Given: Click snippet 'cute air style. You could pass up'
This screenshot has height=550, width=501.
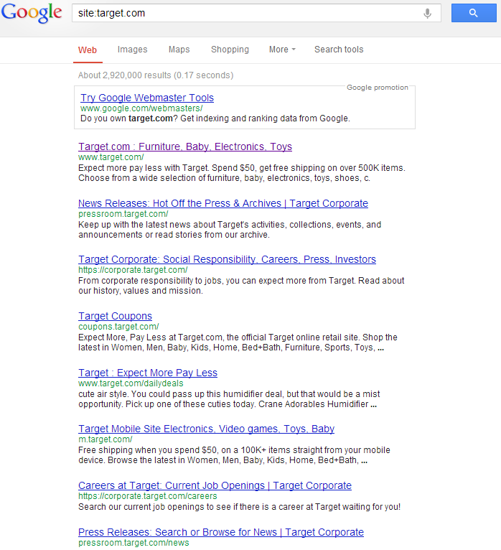Looking at the screenshot, I should (x=229, y=399).
